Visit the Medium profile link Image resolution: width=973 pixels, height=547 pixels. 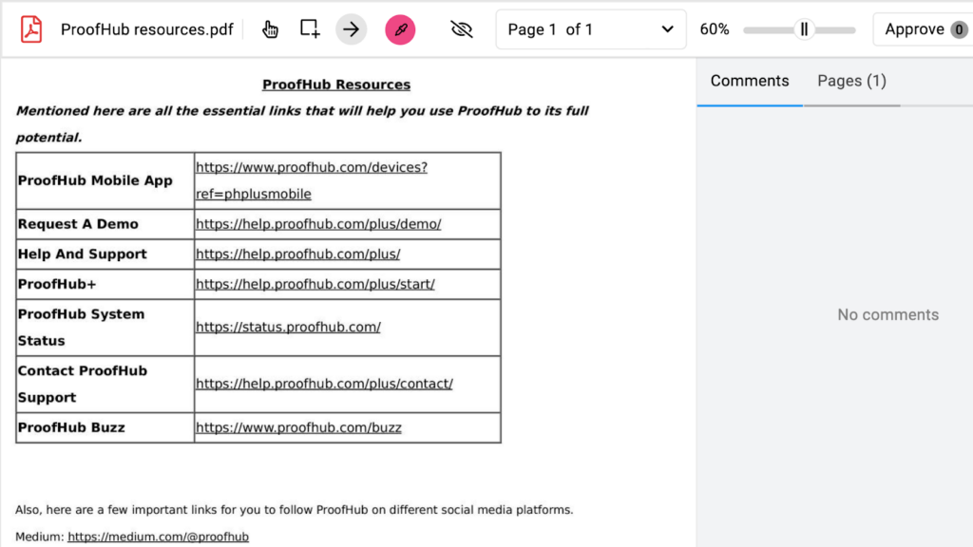click(158, 536)
